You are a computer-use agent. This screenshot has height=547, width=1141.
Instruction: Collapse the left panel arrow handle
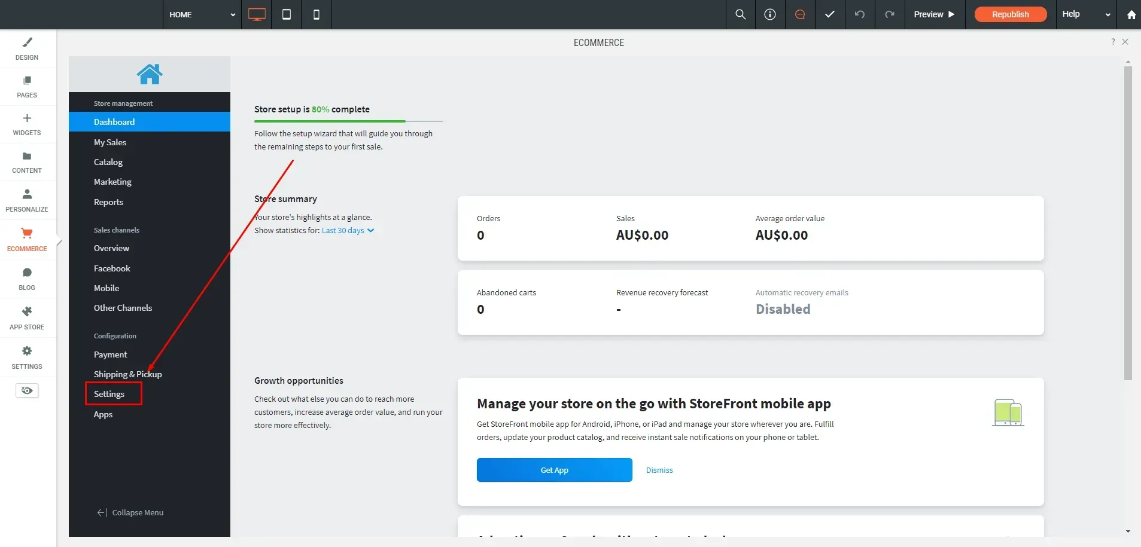pos(59,242)
